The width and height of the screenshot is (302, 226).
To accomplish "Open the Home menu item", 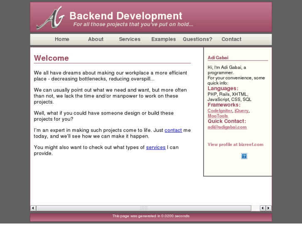I will (62, 39).
